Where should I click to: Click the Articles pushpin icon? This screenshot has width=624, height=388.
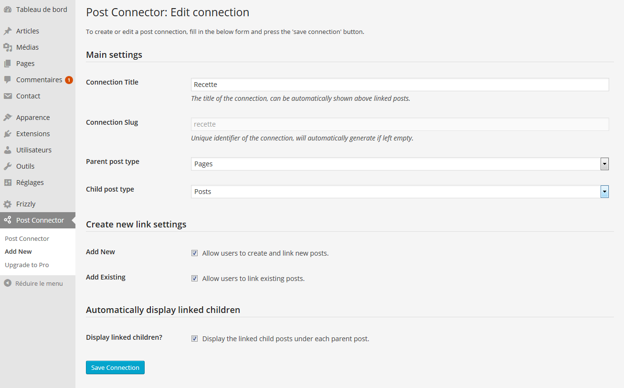8,31
